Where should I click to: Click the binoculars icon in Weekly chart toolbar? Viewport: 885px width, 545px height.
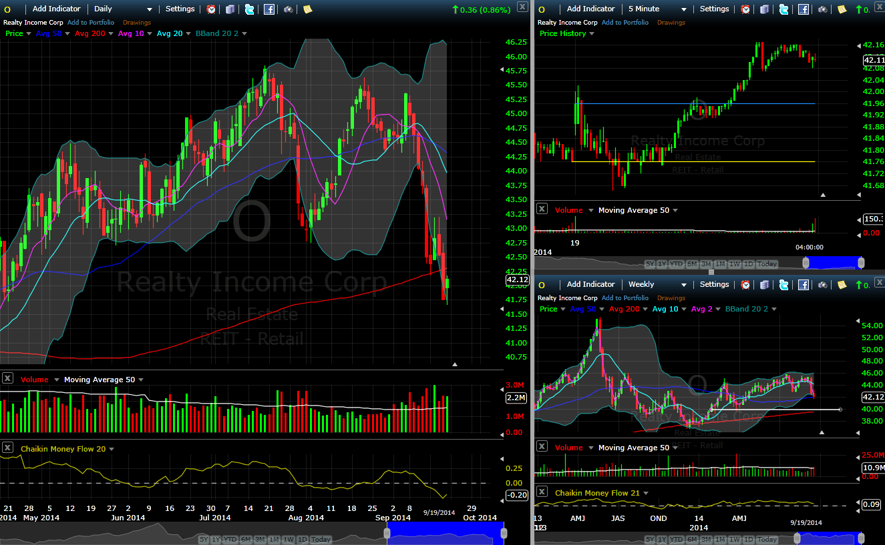[x=822, y=285]
